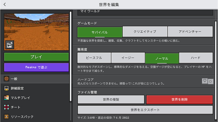This screenshot has height=122, width=218.
Task: Set difficulty to ピースフル
Action: (94, 58)
